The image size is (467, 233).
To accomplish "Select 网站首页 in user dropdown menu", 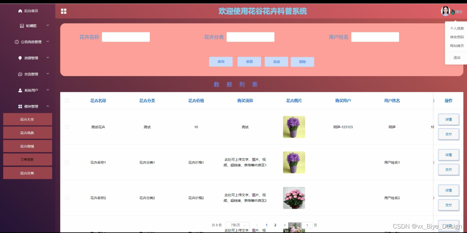I will (457, 46).
